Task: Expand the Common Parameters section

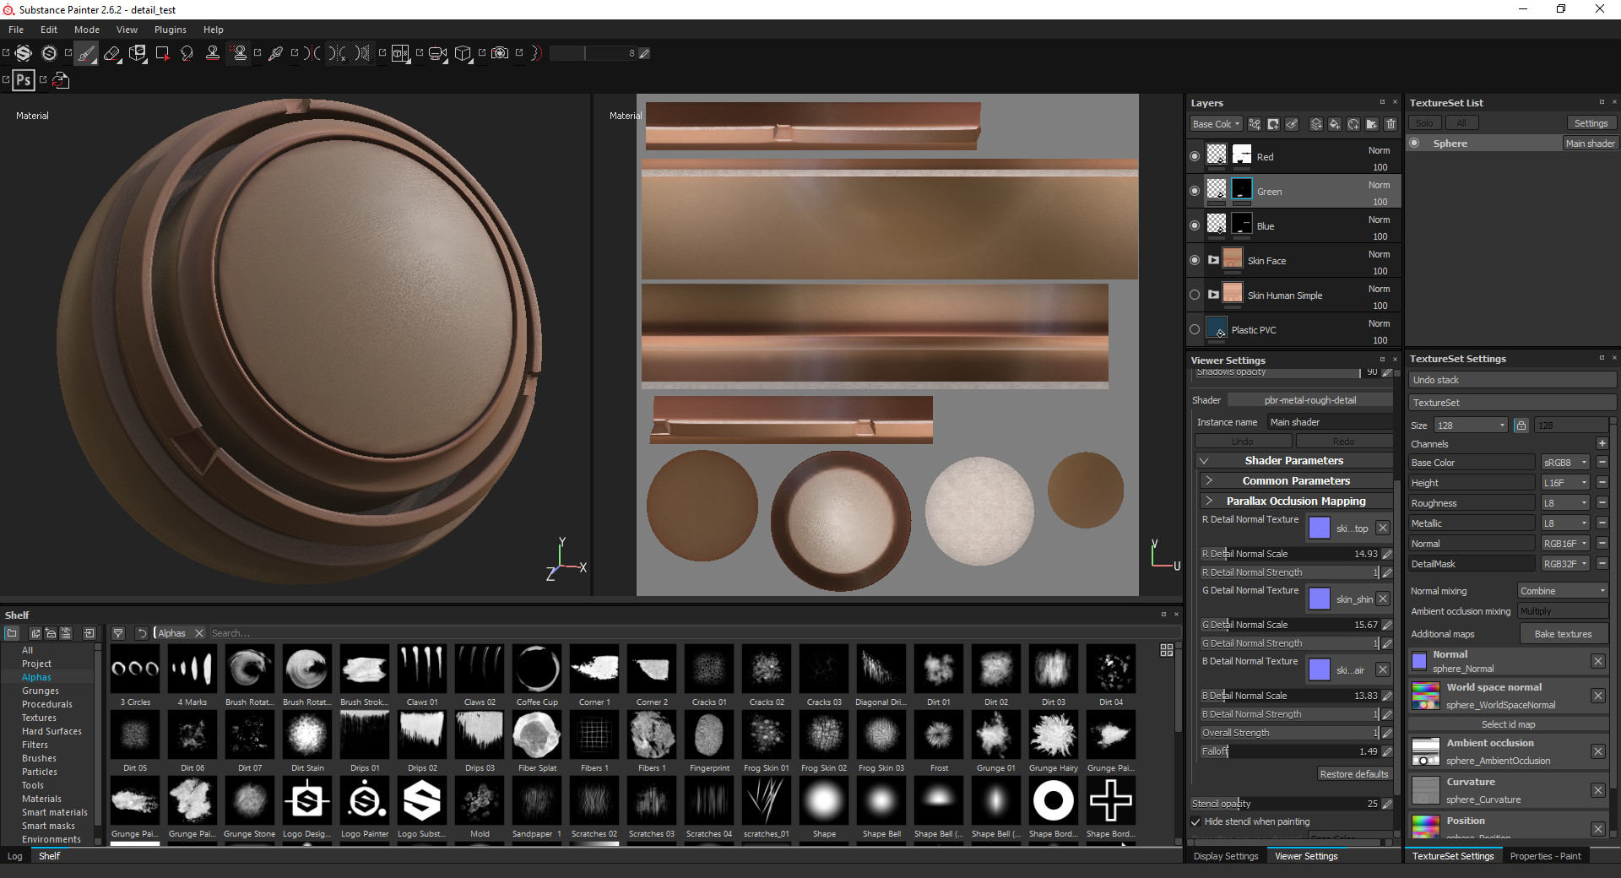Action: point(1297,480)
